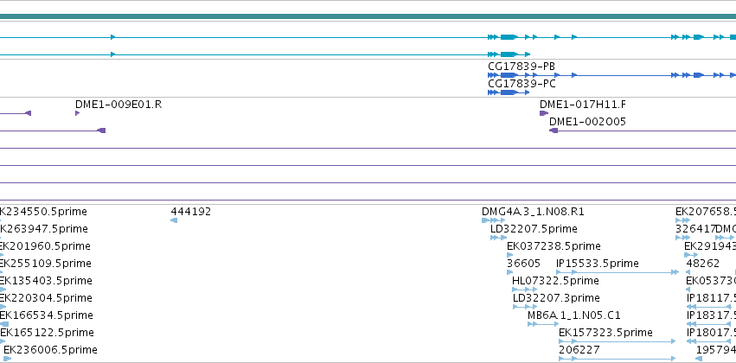Click the light-blue arrow glyph of 444192

point(174,220)
